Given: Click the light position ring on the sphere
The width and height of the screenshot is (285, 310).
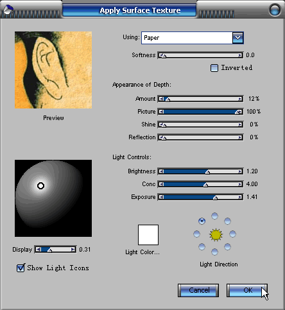Looking at the screenshot, I should tap(40, 185).
